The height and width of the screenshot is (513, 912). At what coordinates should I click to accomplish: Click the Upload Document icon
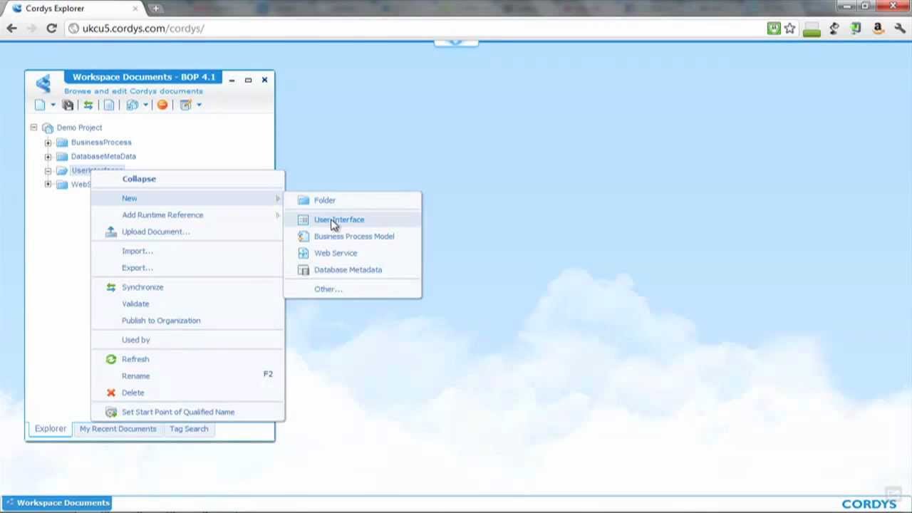tap(111, 232)
